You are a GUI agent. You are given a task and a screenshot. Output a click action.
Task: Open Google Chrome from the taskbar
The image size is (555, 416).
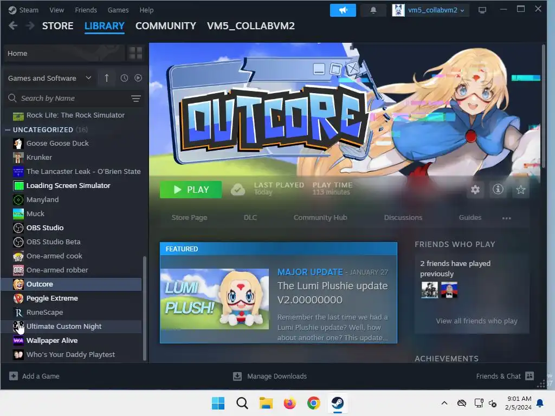tap(314, 403)
